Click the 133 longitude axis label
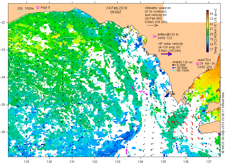The image size is (226, 165). coord(118,162)
